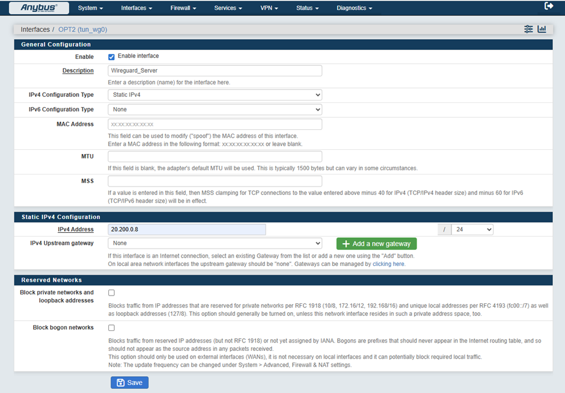Open the IPv6 Configuration Type dropdown

[215, 110]
